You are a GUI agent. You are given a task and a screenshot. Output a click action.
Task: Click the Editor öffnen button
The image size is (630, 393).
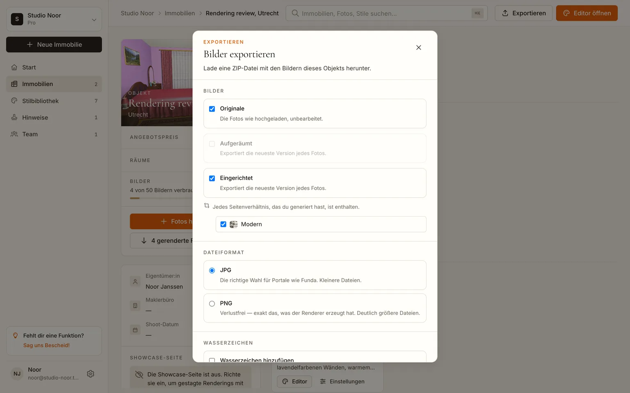[x=587, y=13]
